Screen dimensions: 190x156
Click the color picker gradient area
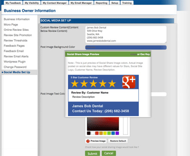(103, 124)
